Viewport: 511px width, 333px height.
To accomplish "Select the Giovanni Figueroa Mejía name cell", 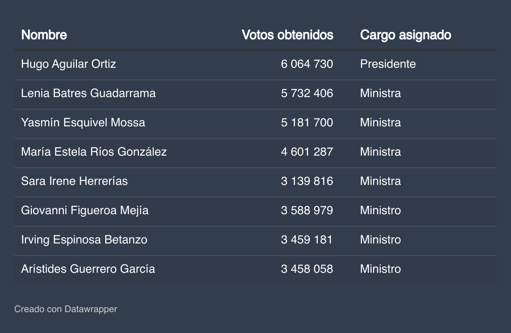I will (x=85, y=210).
